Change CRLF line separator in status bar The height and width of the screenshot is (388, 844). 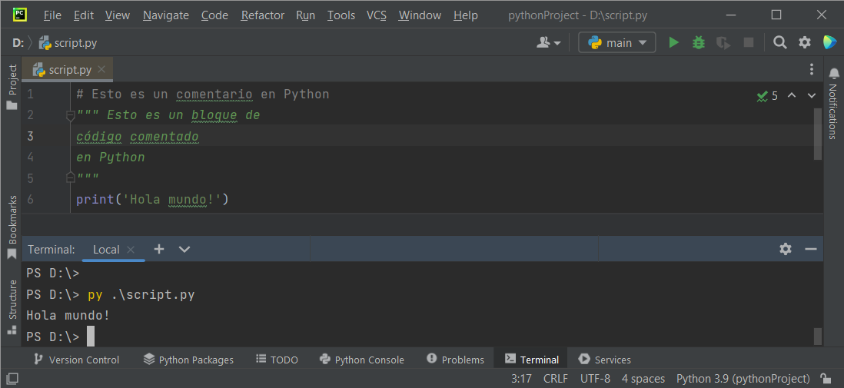click(x=556, y=378)
